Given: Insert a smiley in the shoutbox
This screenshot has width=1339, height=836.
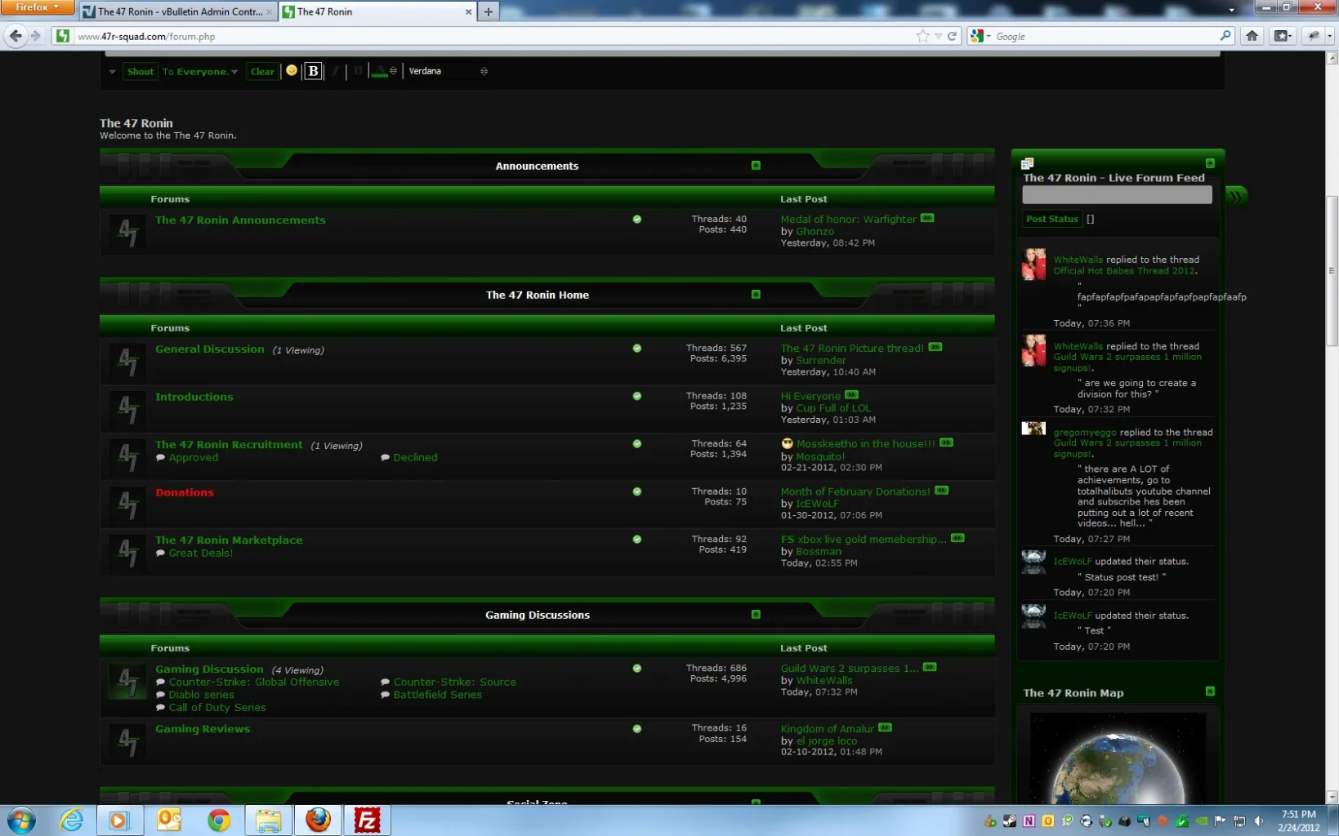Looking at the screenshot, I should pos(292,70).
